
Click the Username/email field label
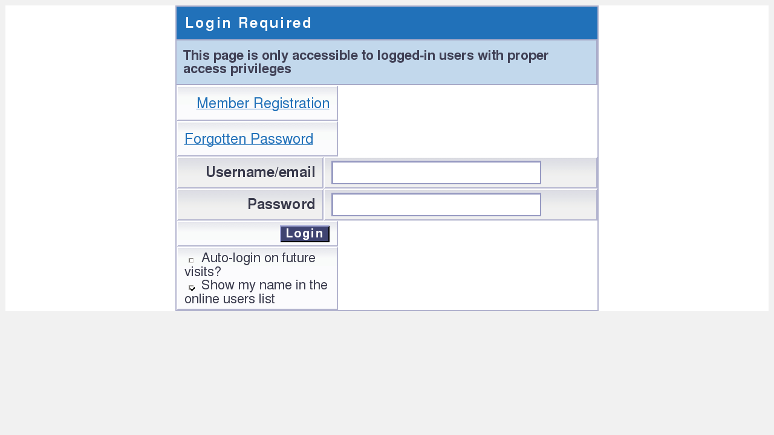pos(261,173)
